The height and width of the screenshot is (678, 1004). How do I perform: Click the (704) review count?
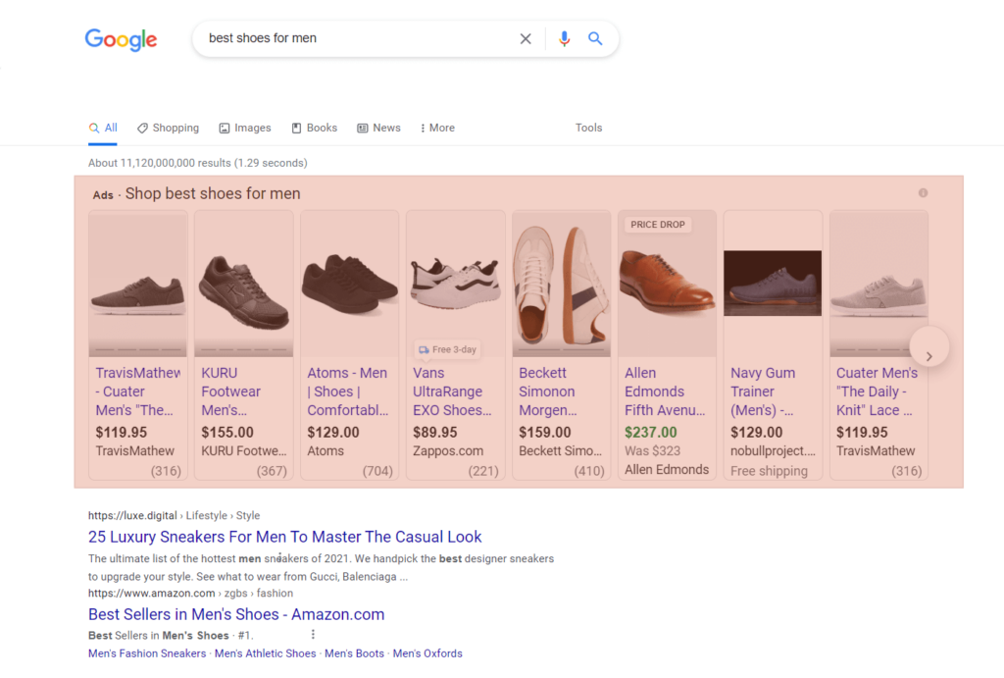[x=377, y=471]
